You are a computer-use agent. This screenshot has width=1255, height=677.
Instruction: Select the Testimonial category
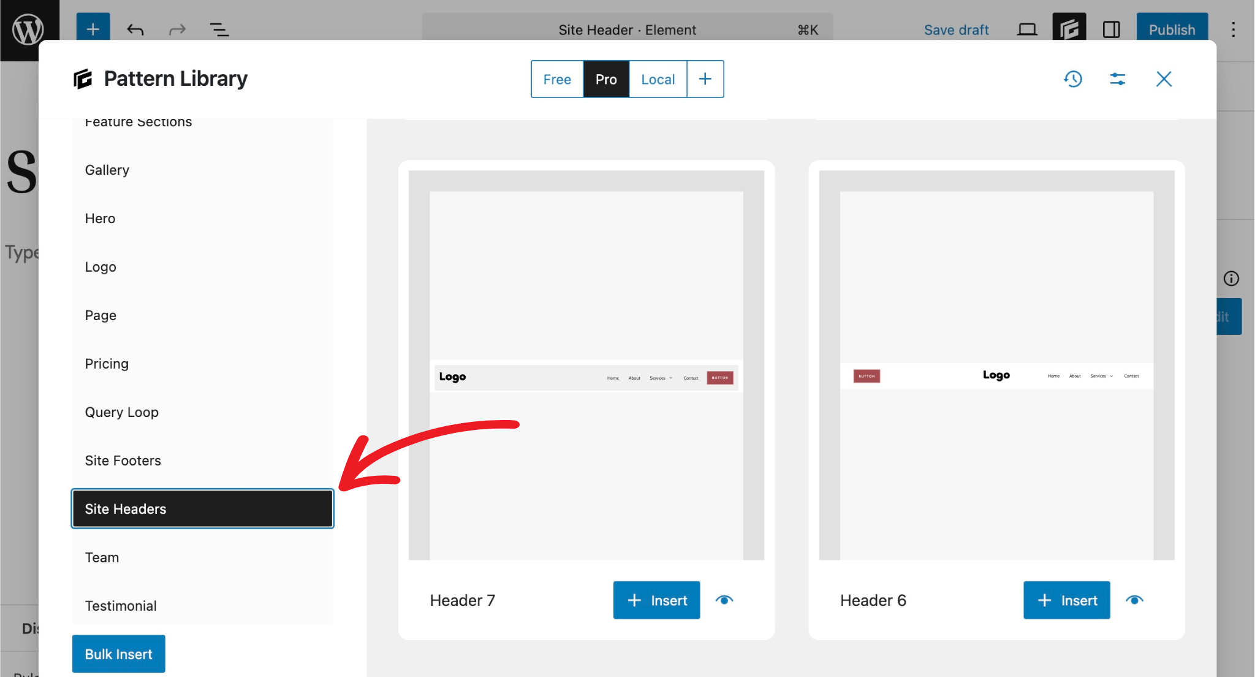tap(202, 606)
